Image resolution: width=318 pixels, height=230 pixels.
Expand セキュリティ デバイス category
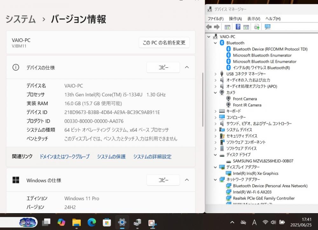(x=215, y=136)
